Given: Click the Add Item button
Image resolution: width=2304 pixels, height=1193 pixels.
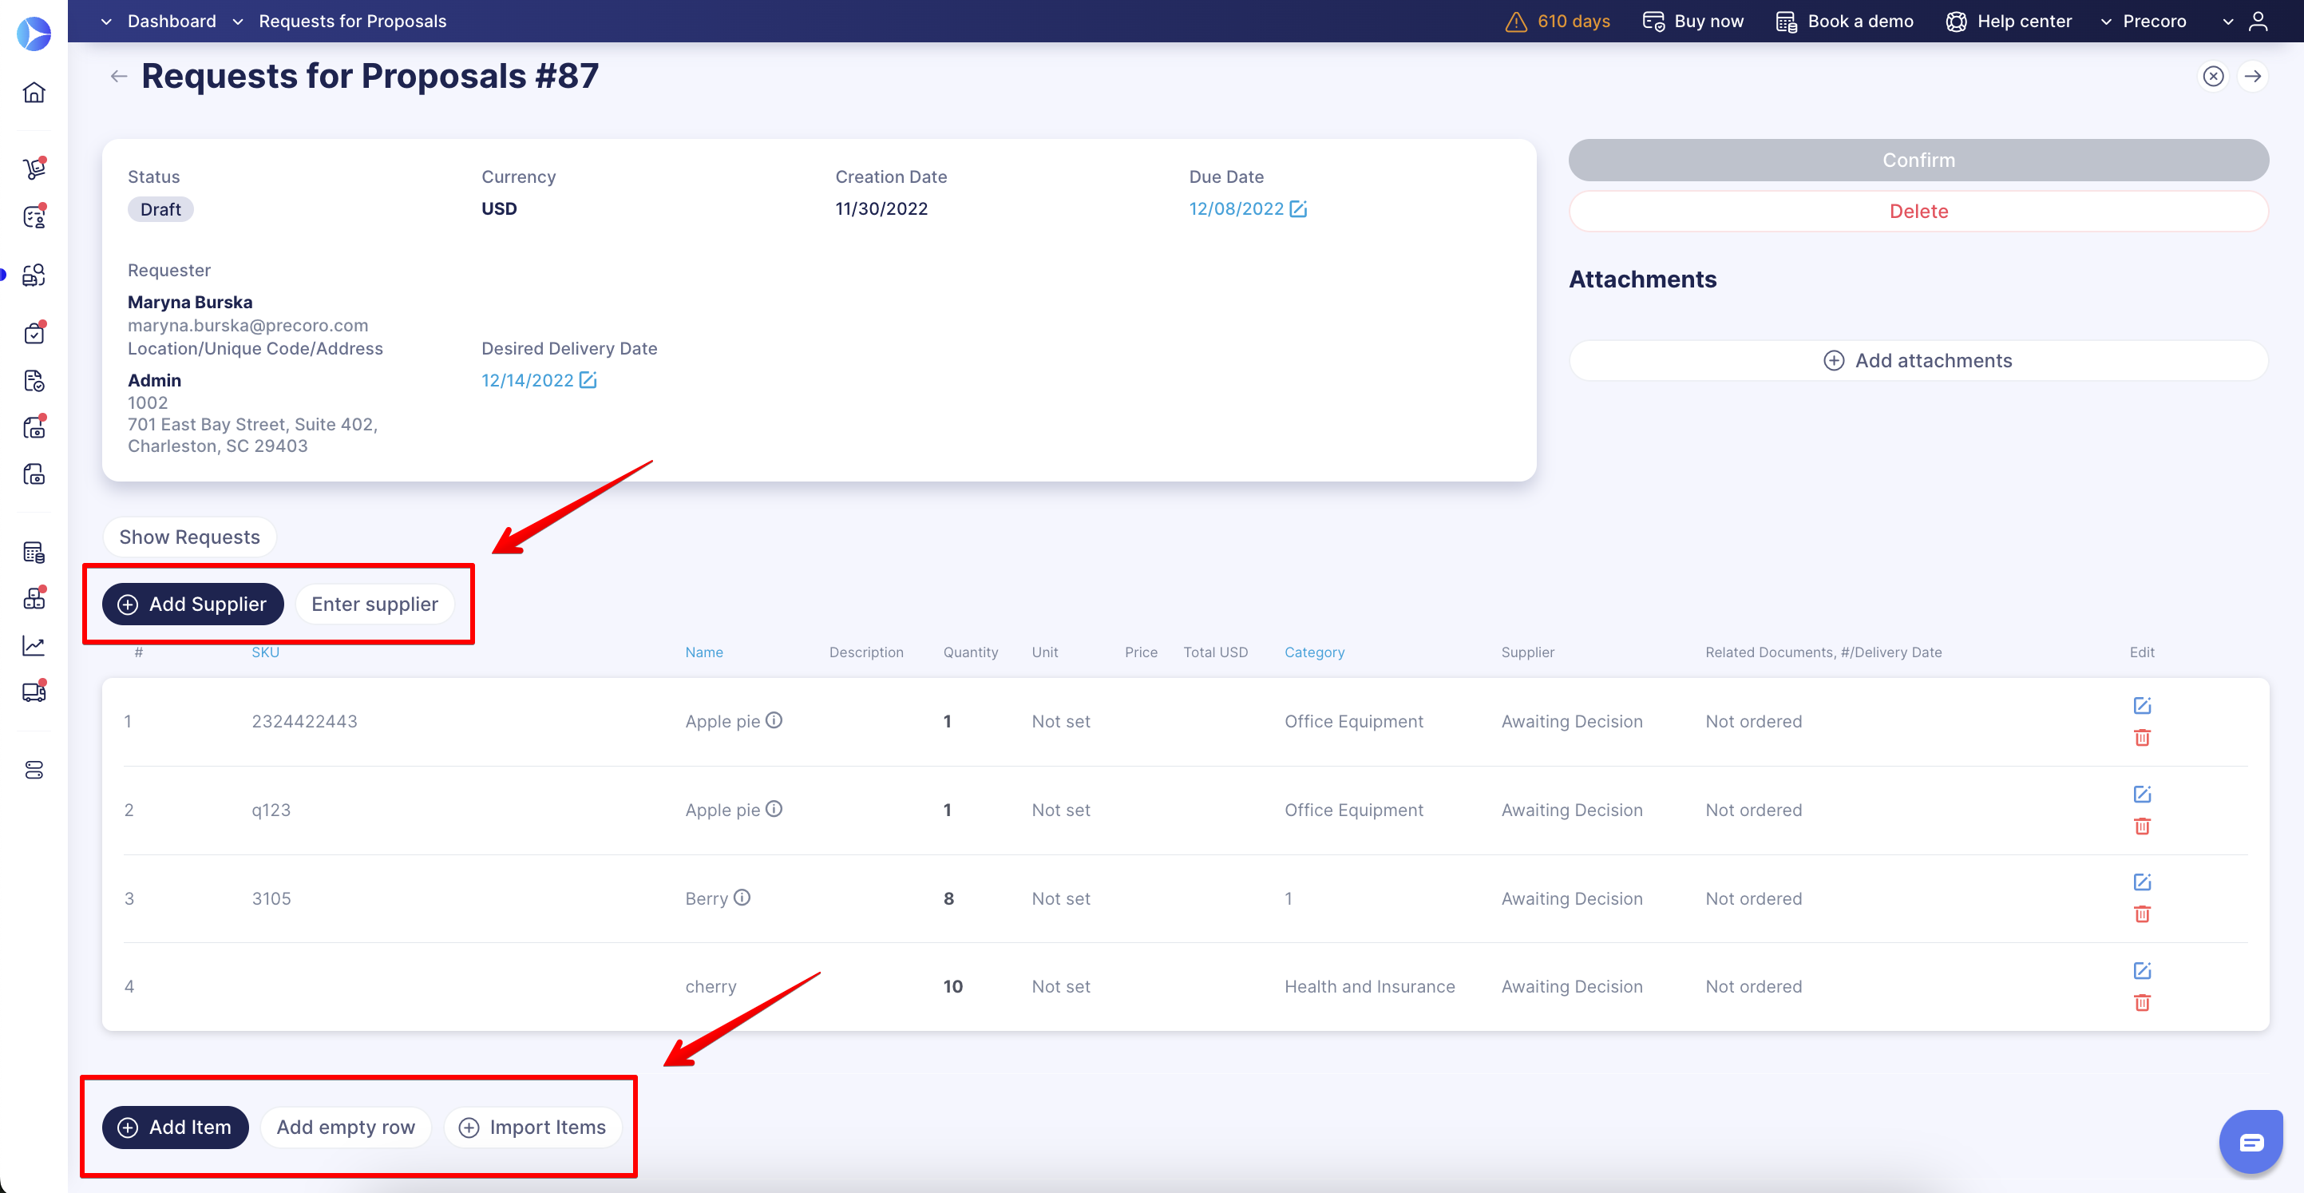Looking at the screenshot, I should point(176,1127).
